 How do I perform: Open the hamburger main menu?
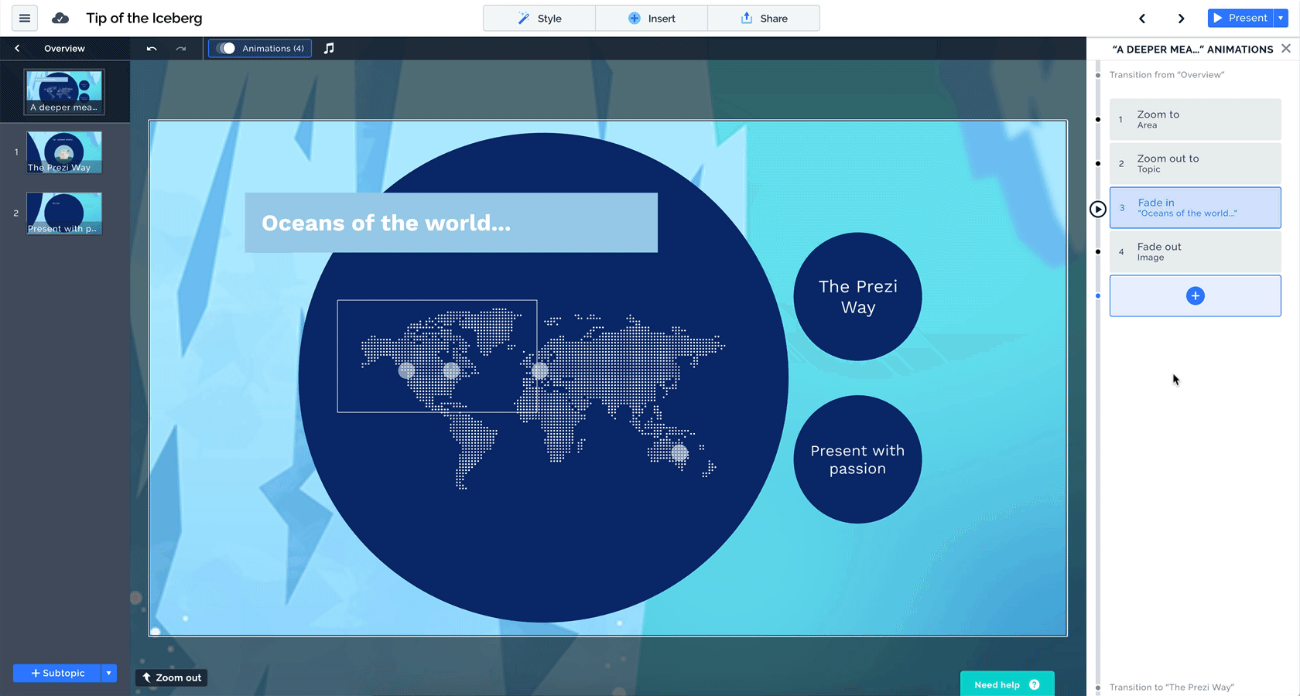click(25, 18)
